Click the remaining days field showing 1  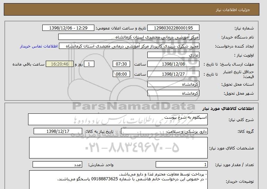coord(89,64)
